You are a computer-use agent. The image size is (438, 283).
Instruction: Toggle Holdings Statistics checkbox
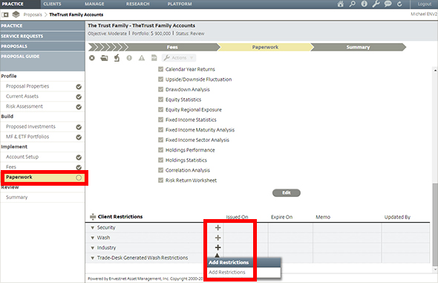click(x=160, y=160)
